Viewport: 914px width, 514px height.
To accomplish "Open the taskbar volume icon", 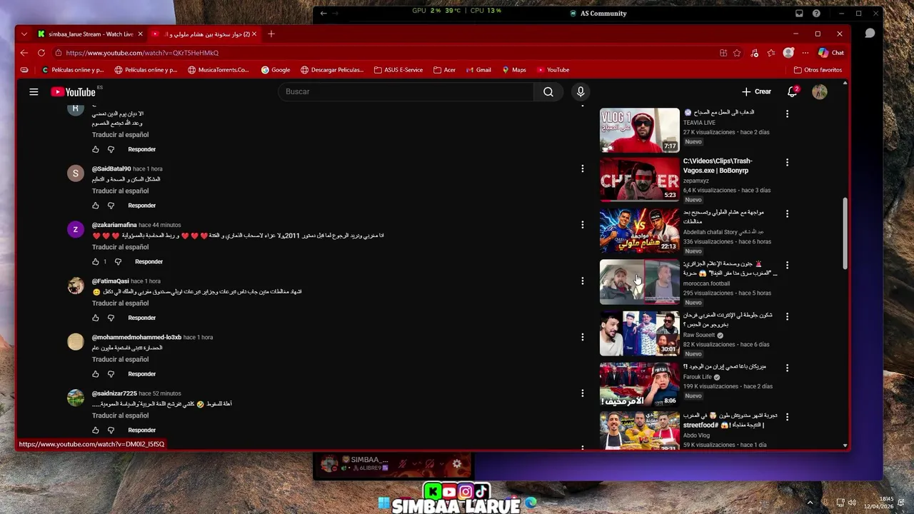I will pyautogui.click(x=853, y=503).
